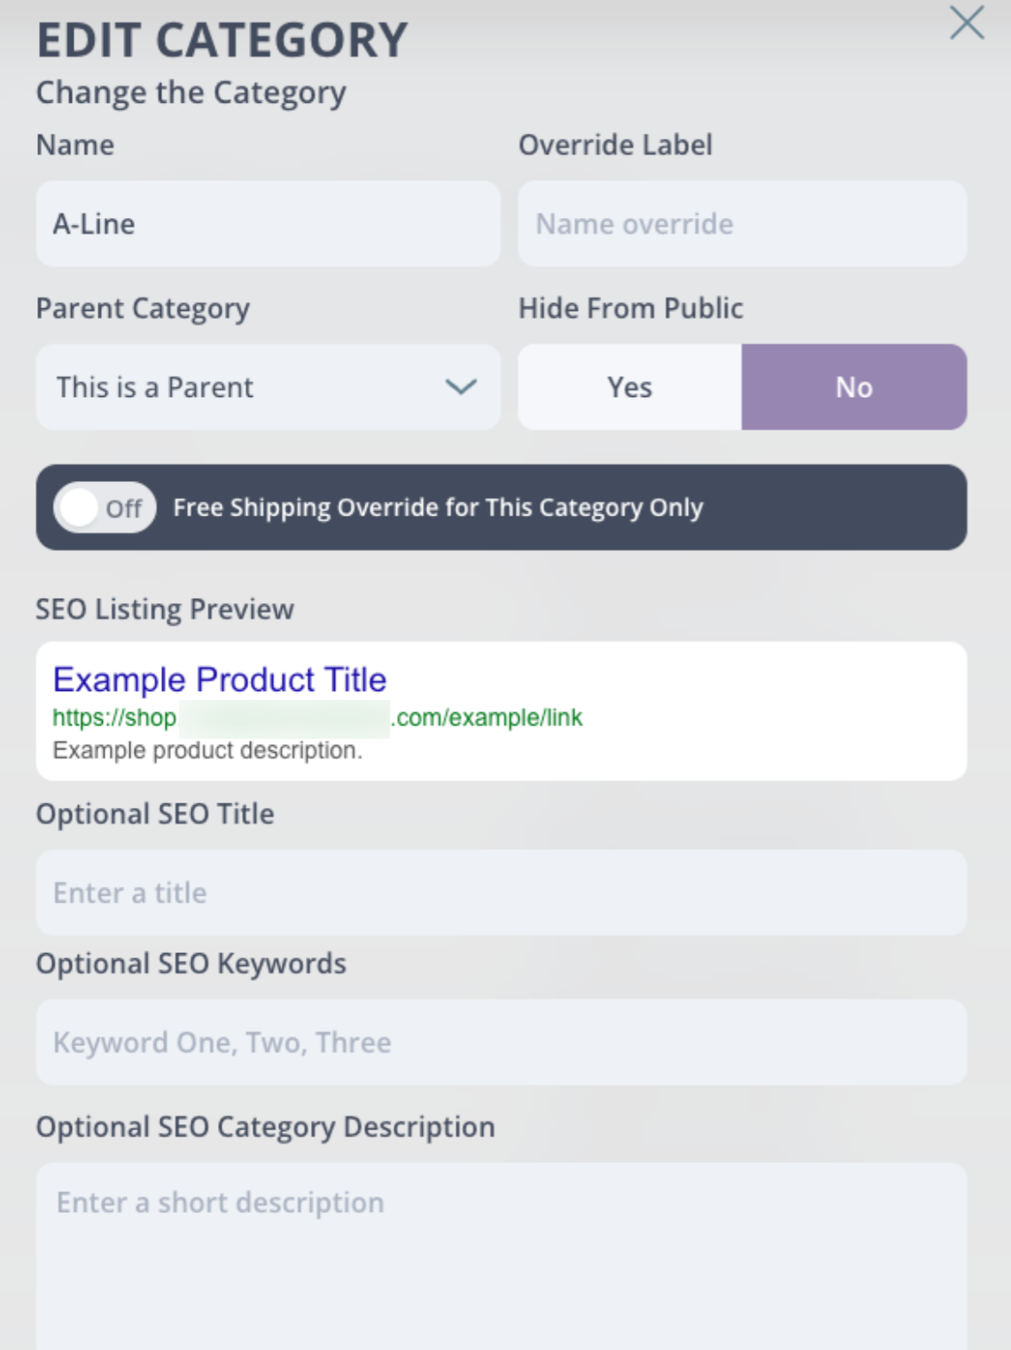This screenshot has width=1011, height=1350.
Task: Click the Example product description text
Action: tap(207, 750)
